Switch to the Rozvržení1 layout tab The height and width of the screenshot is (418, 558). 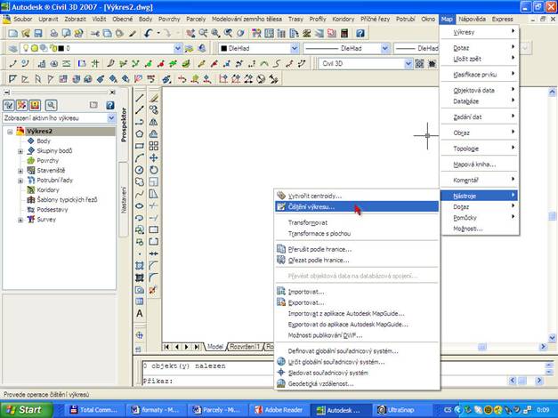(x=245, y=347)
